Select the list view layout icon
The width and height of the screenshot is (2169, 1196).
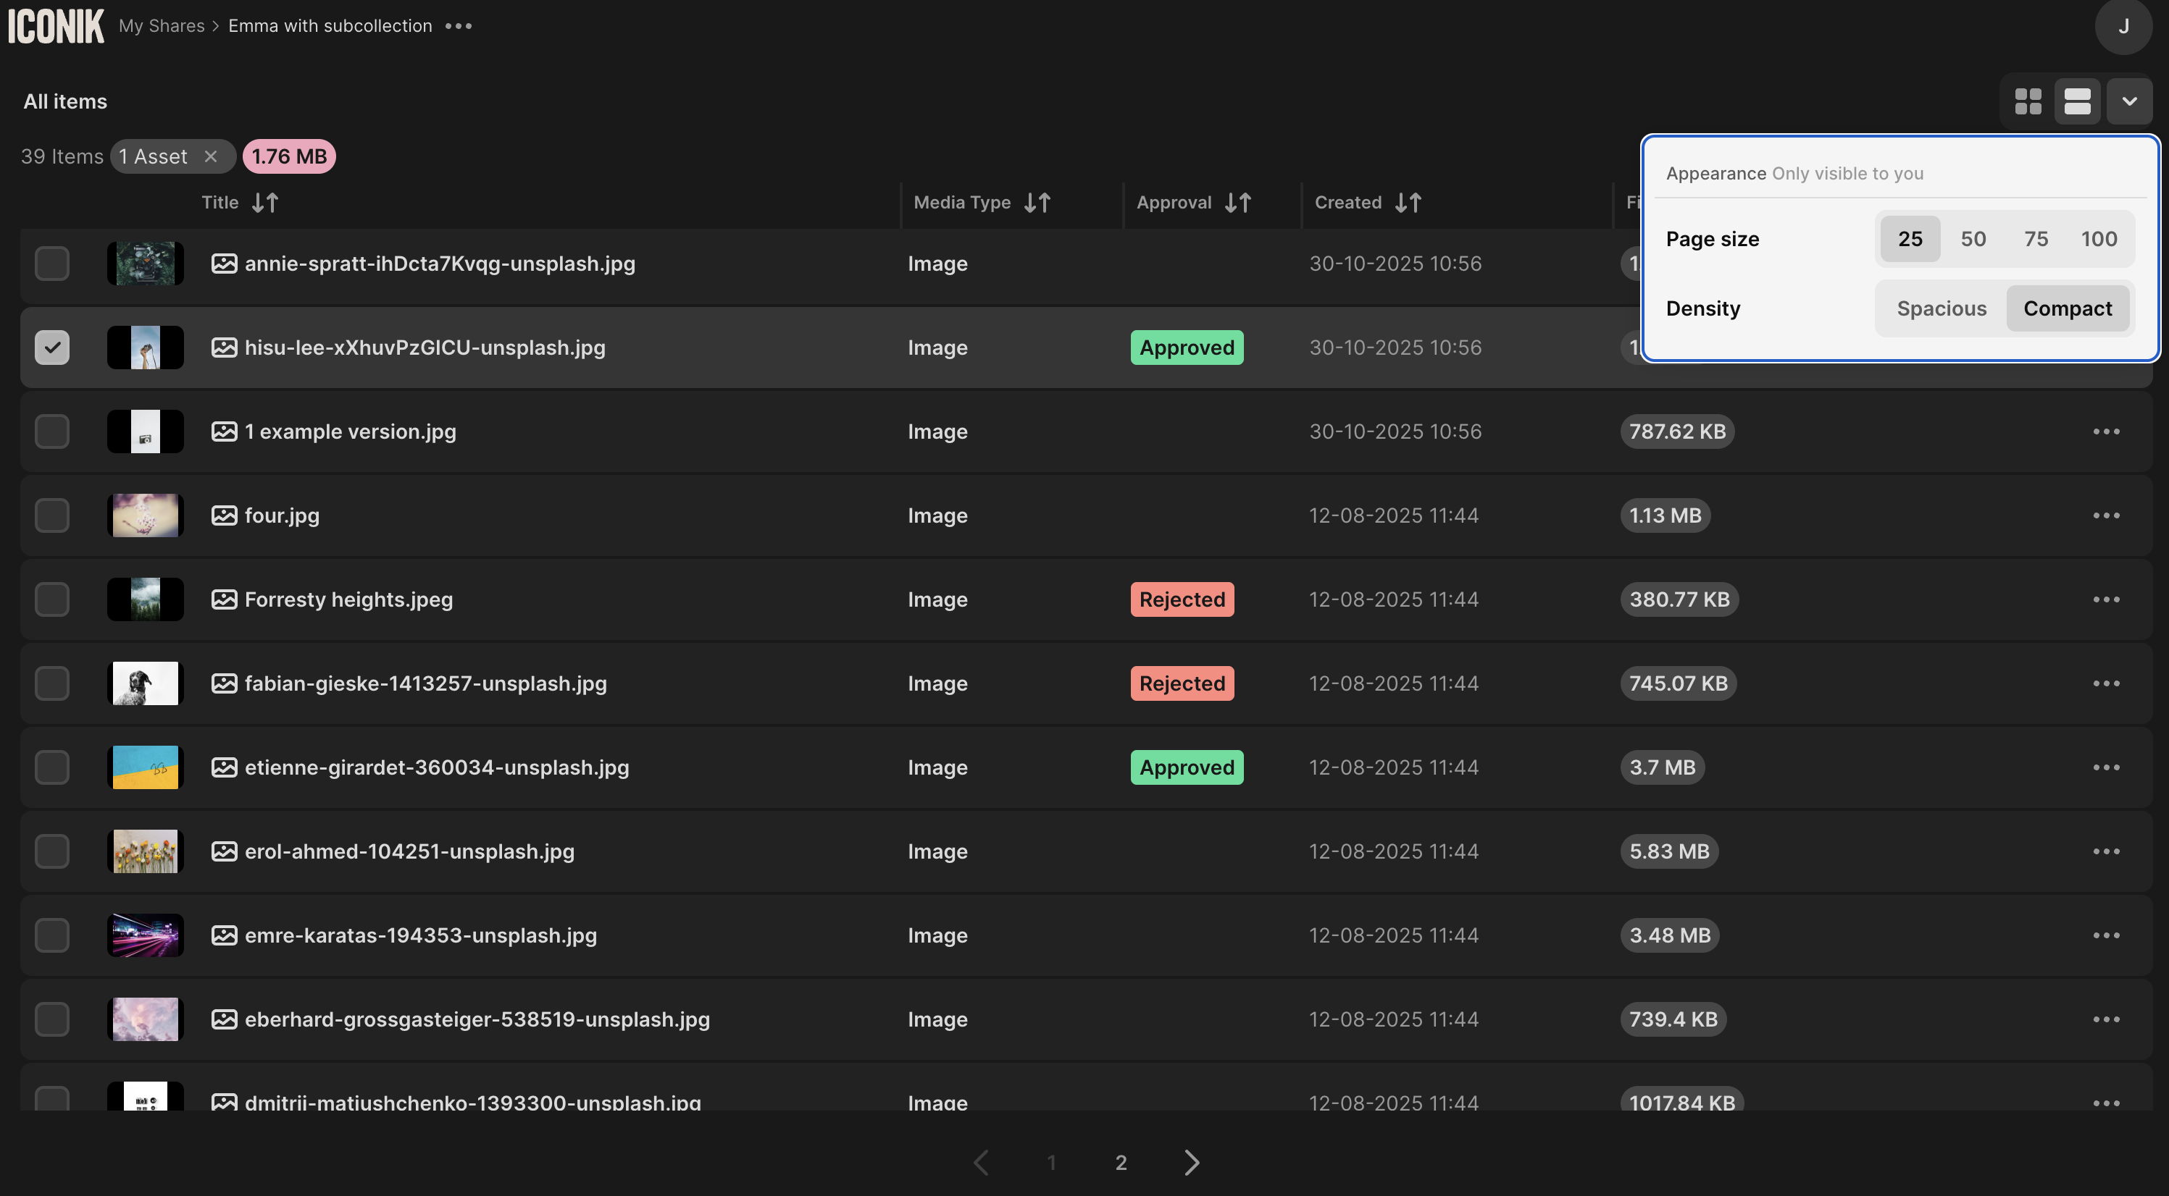2077,102
